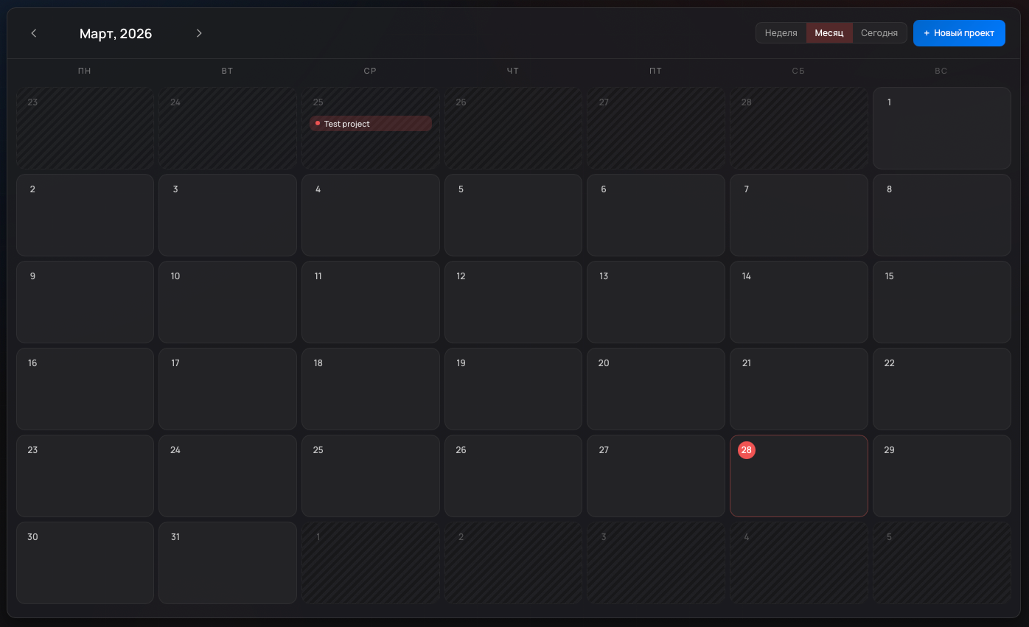Click the Март, 2026 month title
Viewport: 1029px width, 627px height.
click(116, 33)
